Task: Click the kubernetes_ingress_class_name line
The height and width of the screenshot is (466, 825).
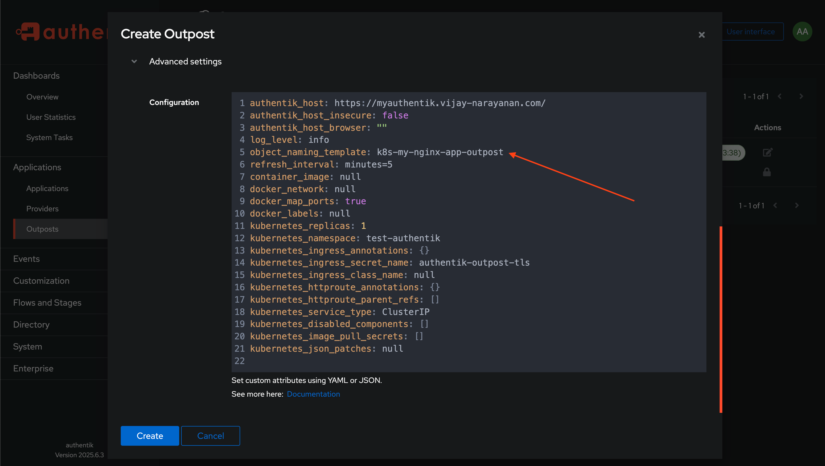Action: (342, 275)
